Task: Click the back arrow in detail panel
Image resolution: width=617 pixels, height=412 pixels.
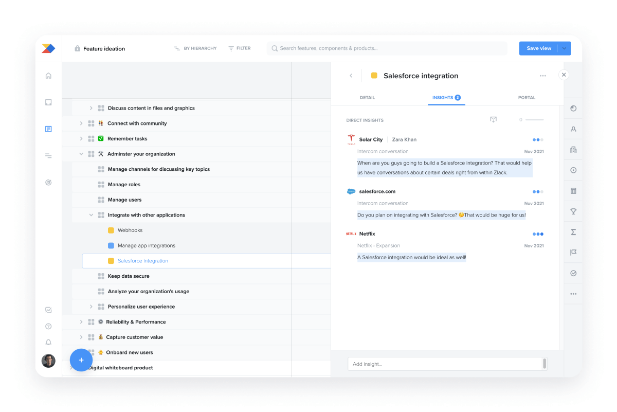Action: (x=351, y=76)
